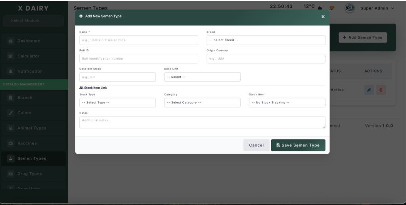Viewport: 406px width, 205px height.
Task: Close the Add New Semen Type dialog
Action: [323, 17]
